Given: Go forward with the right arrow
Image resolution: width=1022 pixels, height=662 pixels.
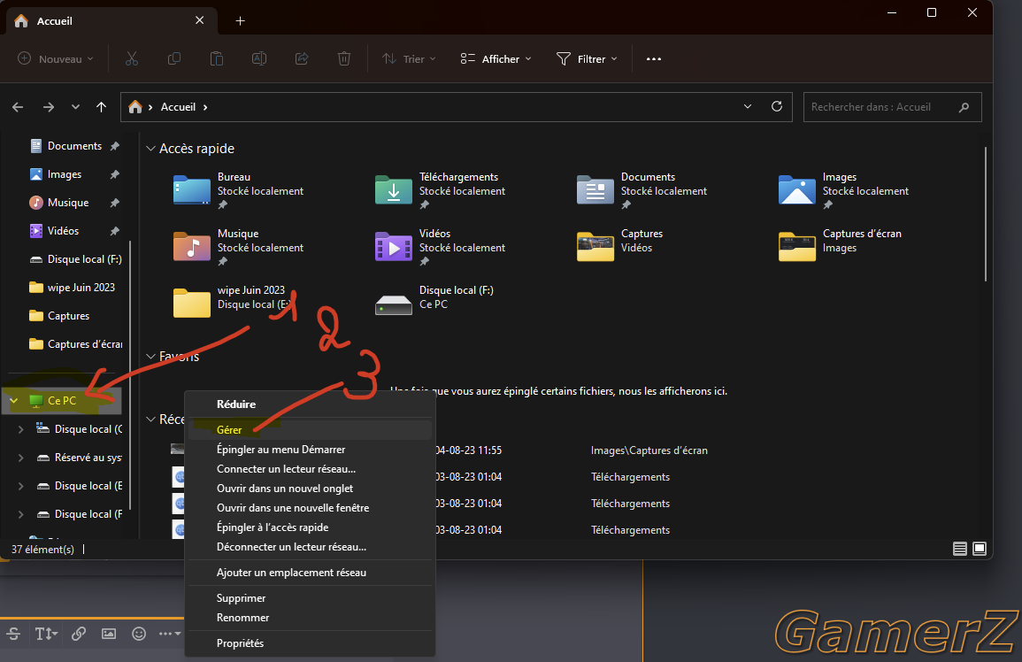Looking at the screenshot, I should tap(49, 107).
